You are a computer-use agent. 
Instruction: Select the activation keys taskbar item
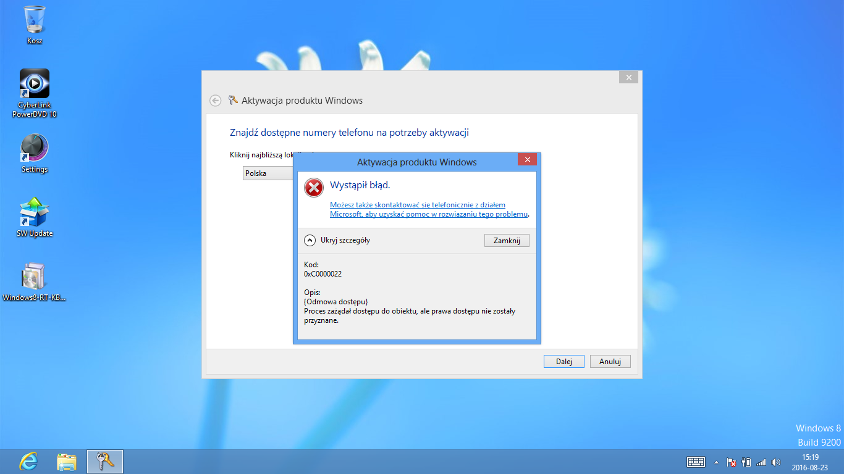(105, 462)
